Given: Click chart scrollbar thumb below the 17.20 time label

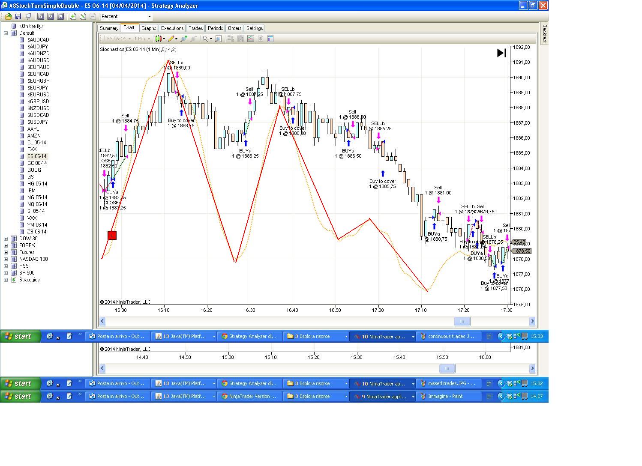Looking at the screenshot, I should pyautogui.click(x=462, y=321).
